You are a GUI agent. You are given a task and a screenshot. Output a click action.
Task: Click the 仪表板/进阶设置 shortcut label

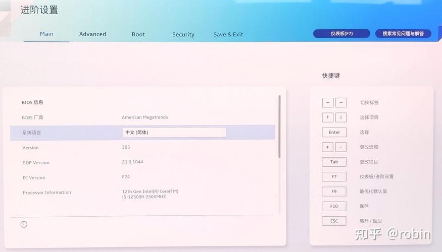(x=376, y=176)
